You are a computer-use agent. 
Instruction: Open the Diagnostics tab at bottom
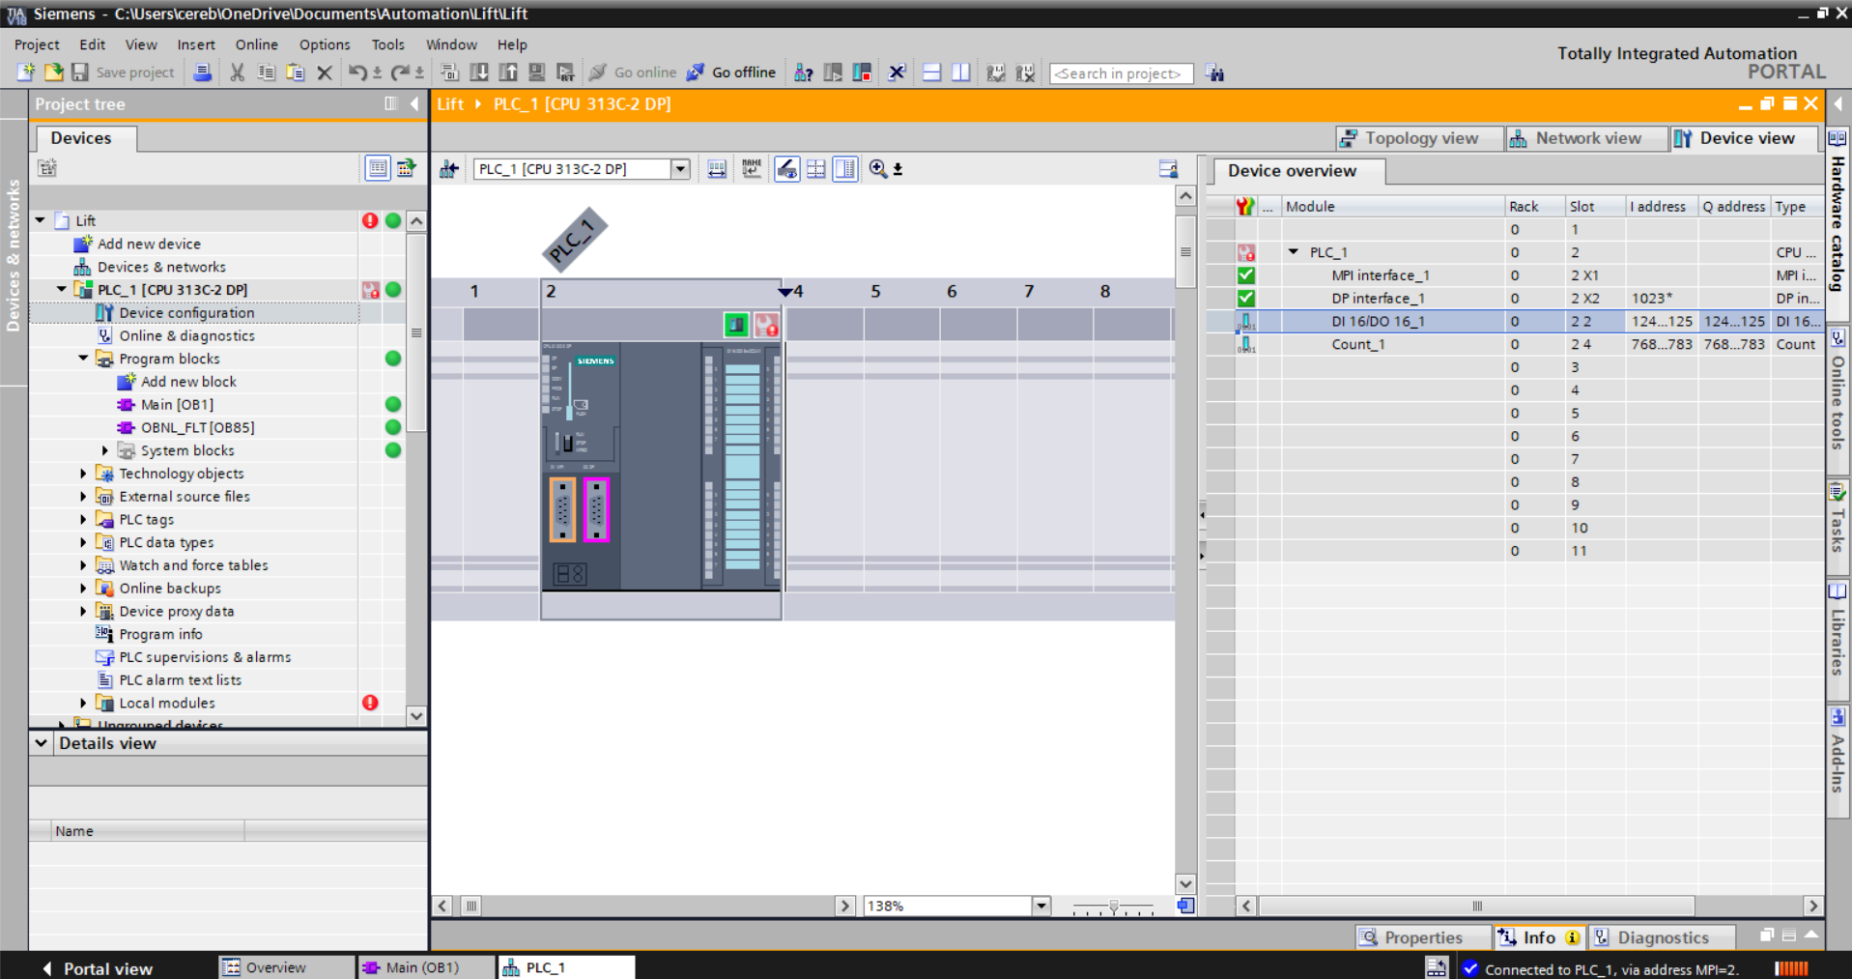click(x=1662, y=937)
